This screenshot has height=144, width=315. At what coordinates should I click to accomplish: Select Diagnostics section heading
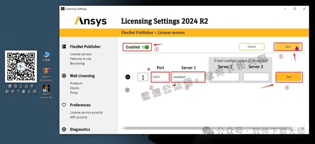coord(80,130)
